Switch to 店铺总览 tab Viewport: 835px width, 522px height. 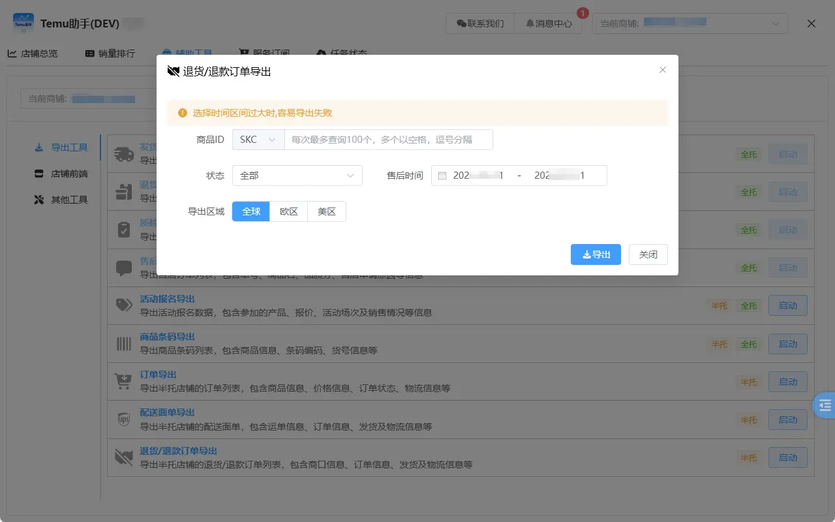[33, 54]
